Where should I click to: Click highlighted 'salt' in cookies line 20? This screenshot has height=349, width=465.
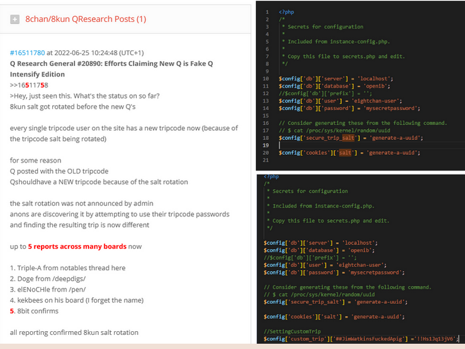345,153
